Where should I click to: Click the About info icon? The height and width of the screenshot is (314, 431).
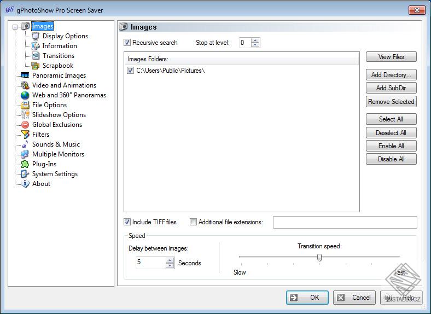pos(25,184)
